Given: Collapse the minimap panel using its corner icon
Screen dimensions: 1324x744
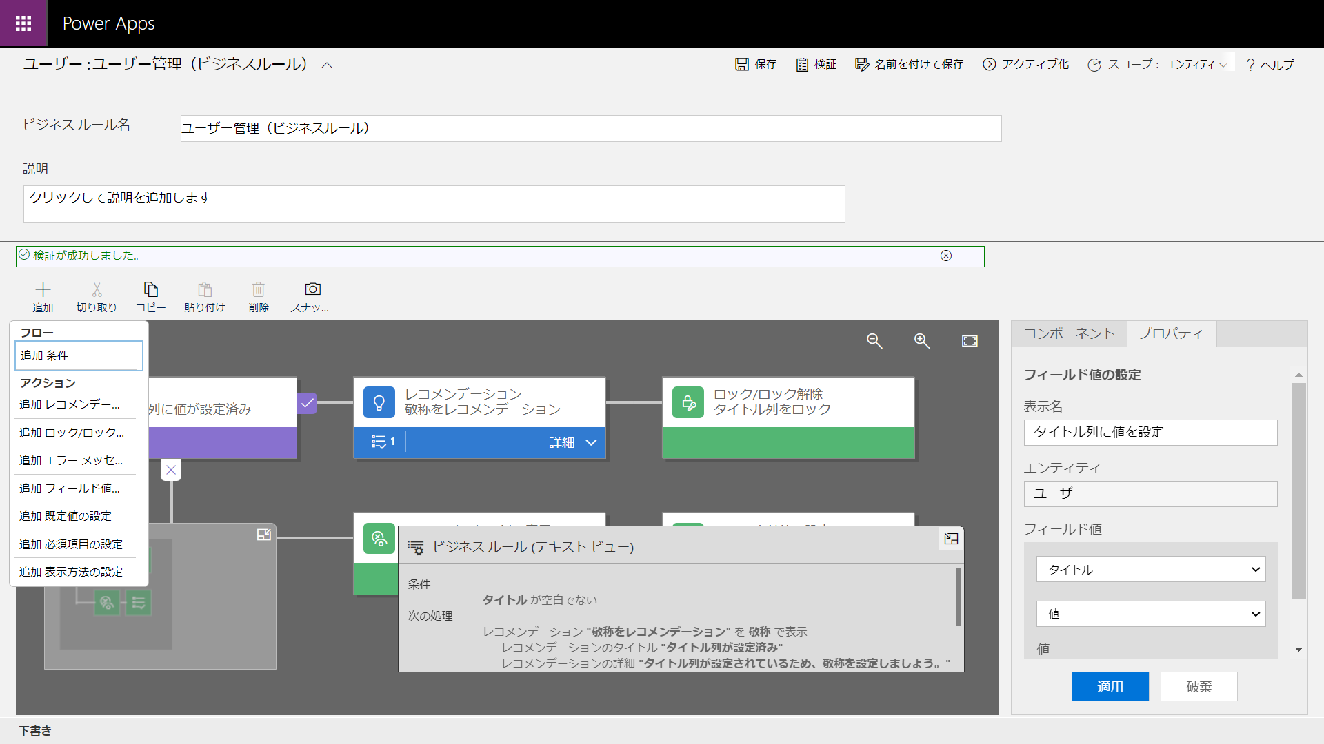Looking at the screenshot, I should point(263,535).
